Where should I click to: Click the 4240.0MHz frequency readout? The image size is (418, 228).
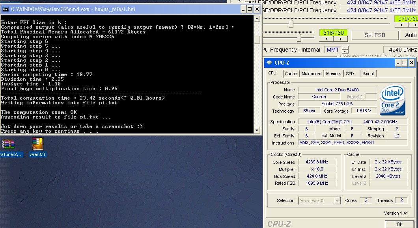[x=400, y=50]
